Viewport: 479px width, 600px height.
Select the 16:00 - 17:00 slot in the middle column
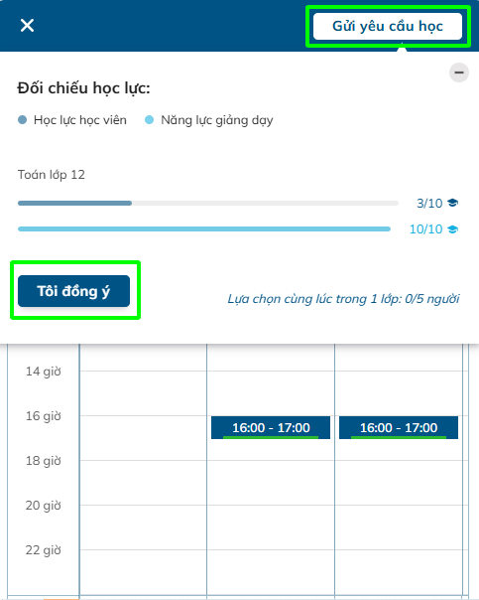(271, 427)
